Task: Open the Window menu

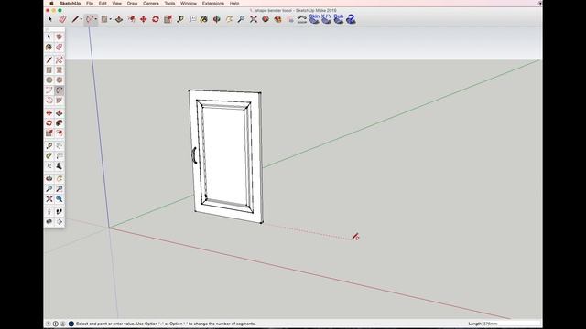Action: tap(189, 3)
